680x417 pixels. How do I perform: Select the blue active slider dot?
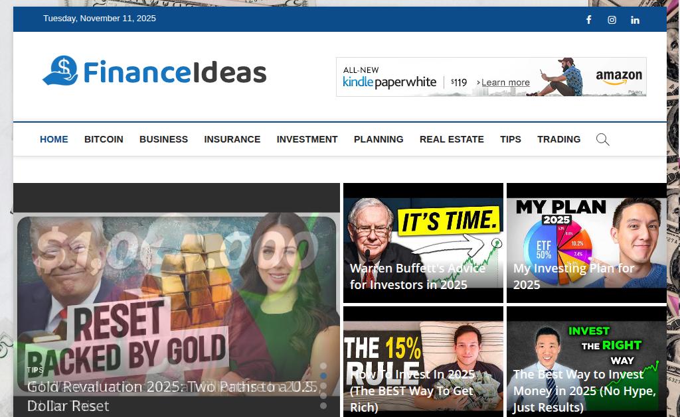click(x=323, y=376)
